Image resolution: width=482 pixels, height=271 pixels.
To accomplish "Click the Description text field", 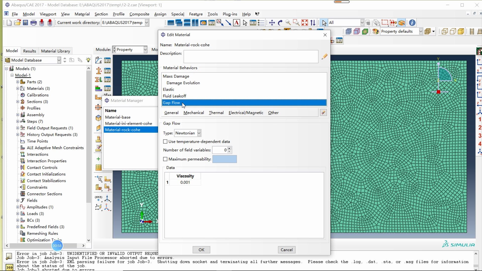I will 251,56.
